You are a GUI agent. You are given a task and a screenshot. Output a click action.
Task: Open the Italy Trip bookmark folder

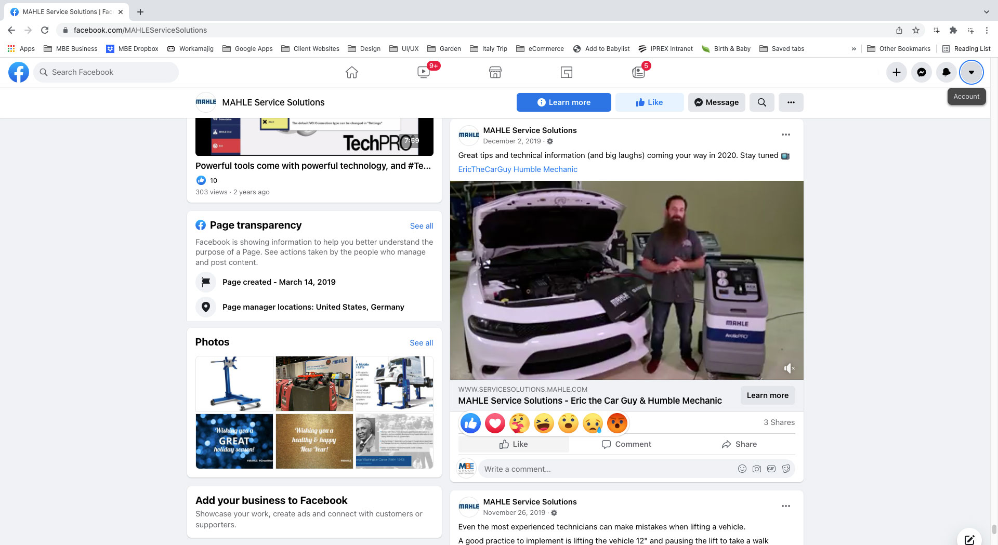489,49
